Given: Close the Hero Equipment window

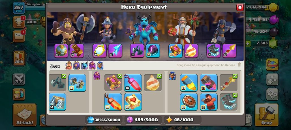Looking at the screenshot, I should (x=240, y=7).
